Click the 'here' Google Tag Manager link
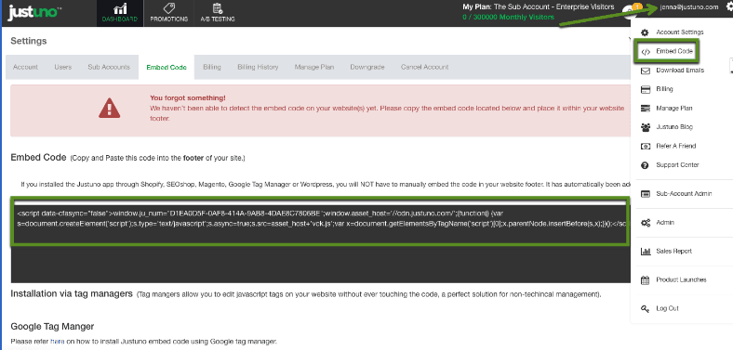 coord(57,341)
